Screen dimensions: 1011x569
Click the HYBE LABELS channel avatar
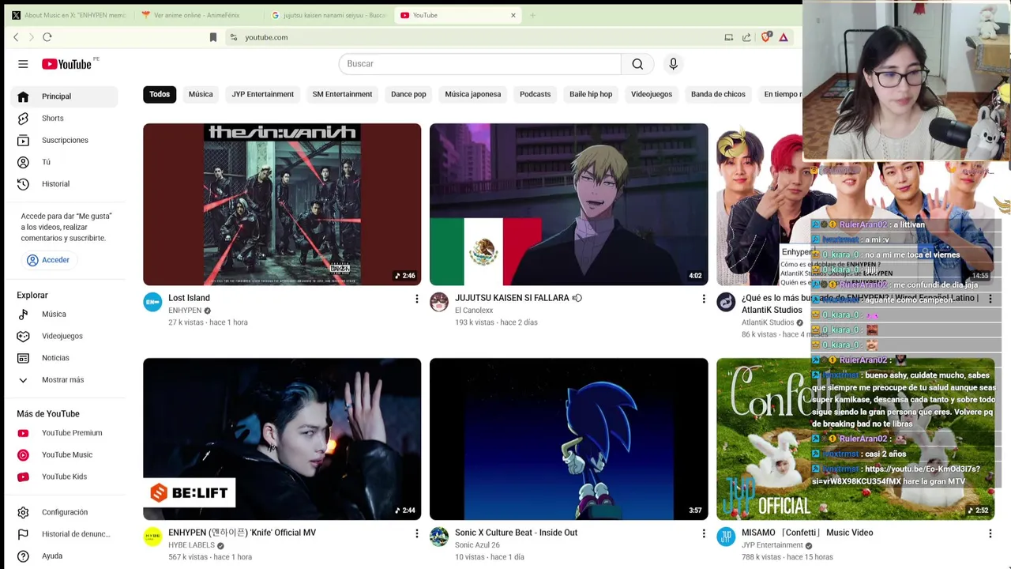click(152, 537)
